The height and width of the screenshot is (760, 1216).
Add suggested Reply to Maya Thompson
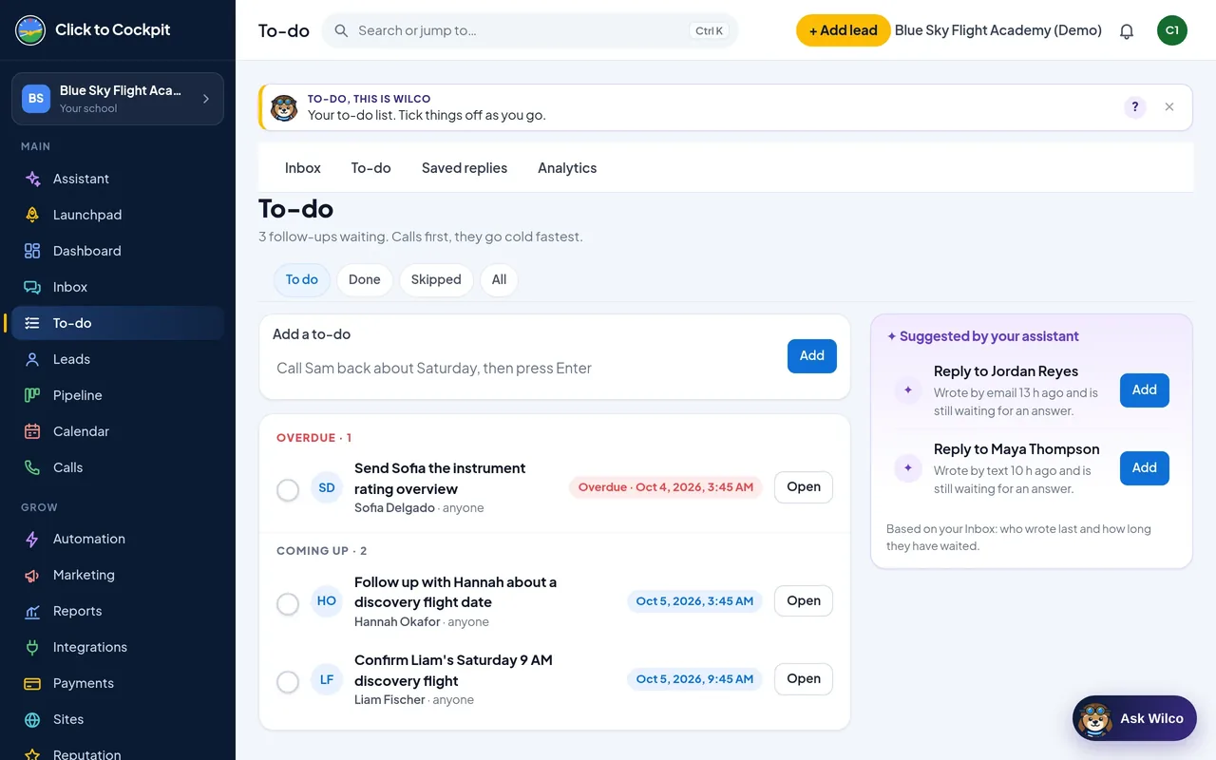click(1145, 467)
